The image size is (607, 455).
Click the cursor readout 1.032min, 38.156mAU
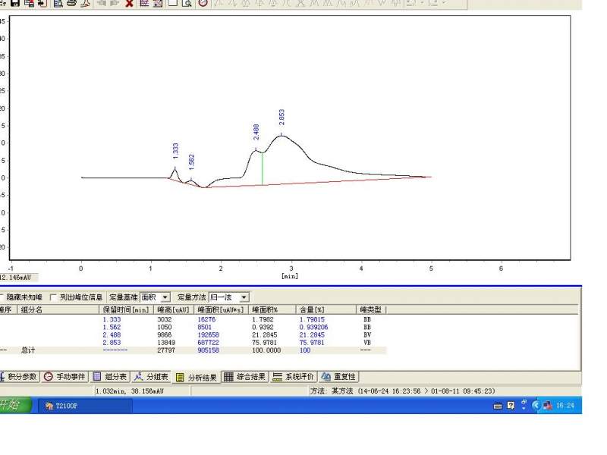point(129,391)
